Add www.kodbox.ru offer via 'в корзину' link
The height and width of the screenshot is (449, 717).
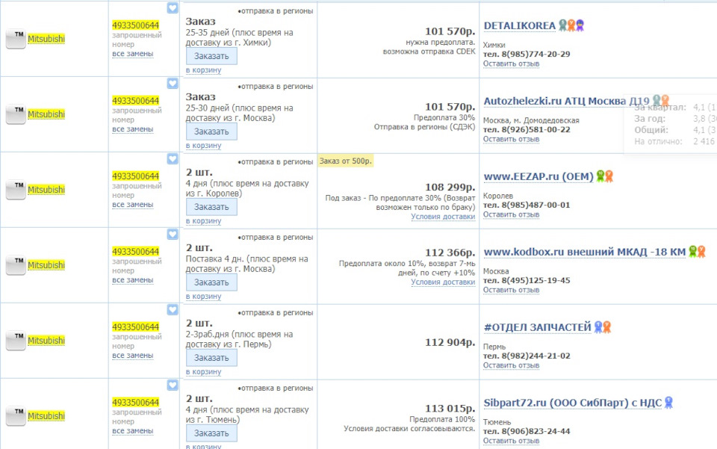click(203, 297)
